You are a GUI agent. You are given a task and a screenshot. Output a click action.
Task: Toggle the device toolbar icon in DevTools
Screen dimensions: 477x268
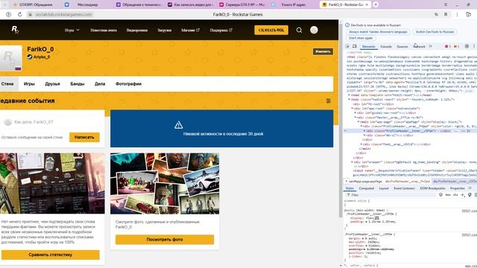[355, 46]
